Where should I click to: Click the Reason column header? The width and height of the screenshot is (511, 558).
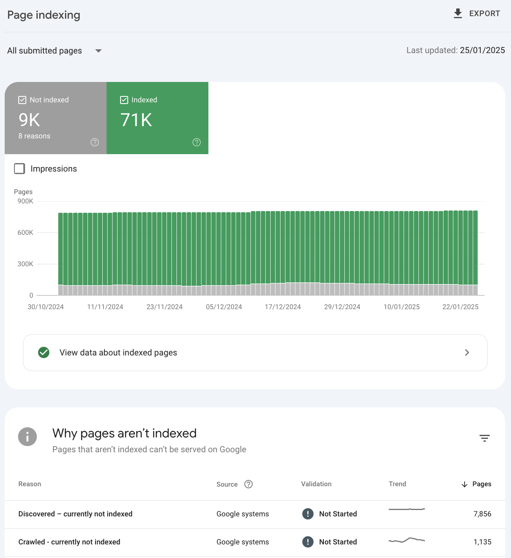pos(30,484)
